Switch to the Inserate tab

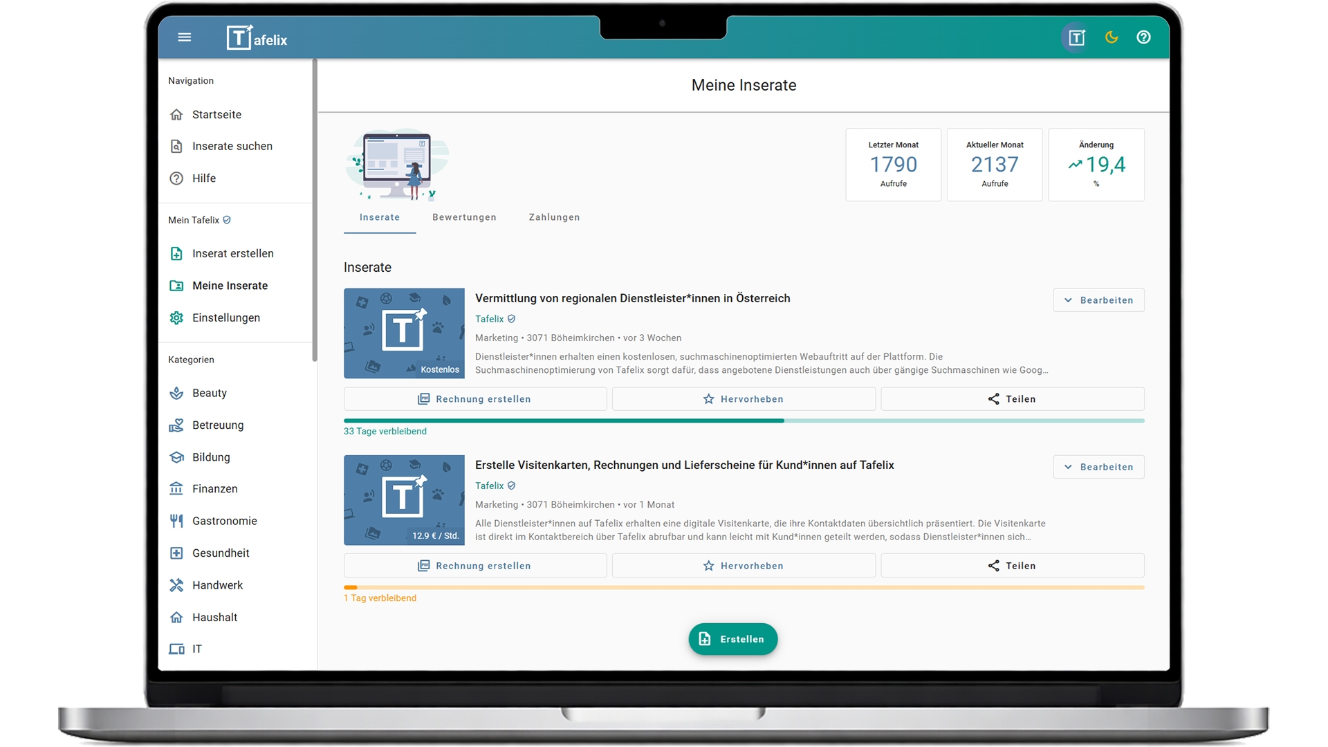(380, 218)
